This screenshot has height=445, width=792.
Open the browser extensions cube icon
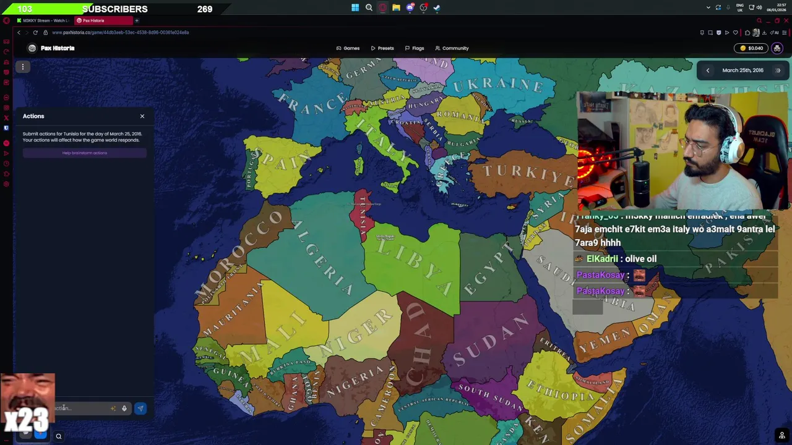(747, 33)
